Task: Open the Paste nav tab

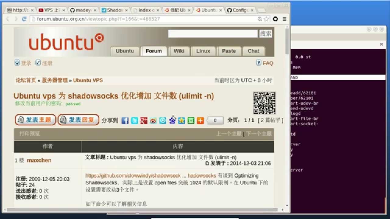Action: [229, 51]
